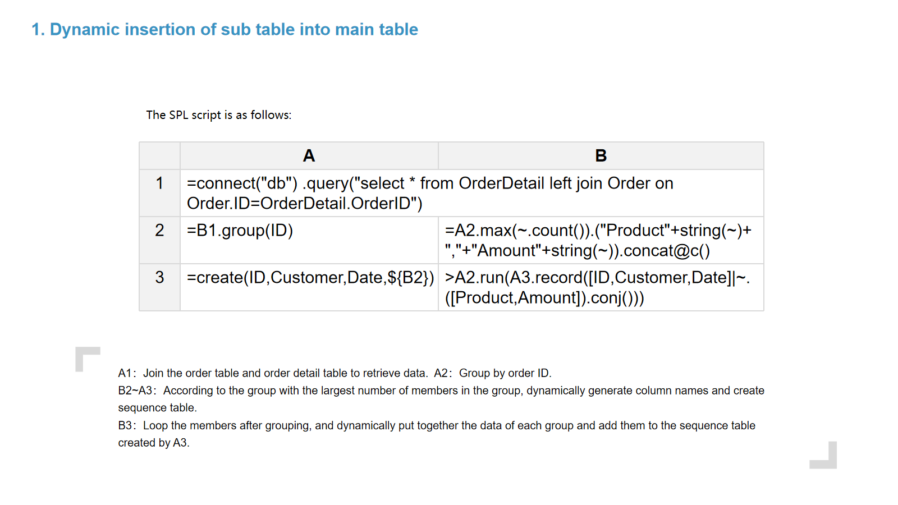Click the cell starting with ">A2.run"
Image resolution: width=898 pixels, height=505 pixels.
[597, 287]
